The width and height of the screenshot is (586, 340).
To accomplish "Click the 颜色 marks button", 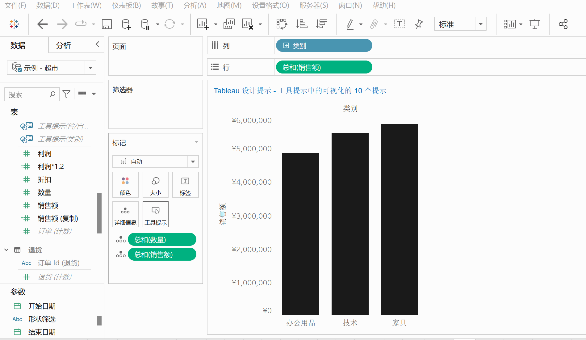I will pyautogui.click(x=125, y=185).
